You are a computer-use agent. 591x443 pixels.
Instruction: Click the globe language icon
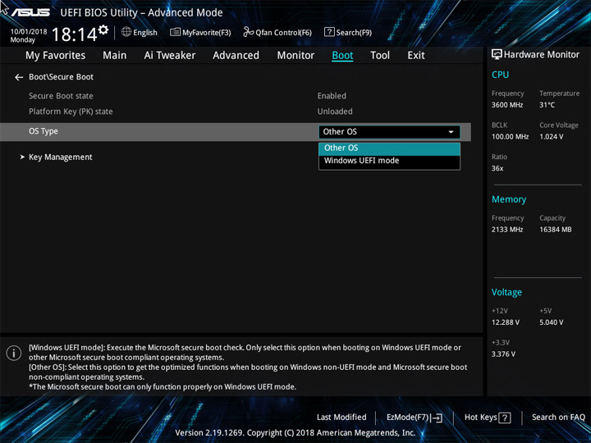(126, 32)
